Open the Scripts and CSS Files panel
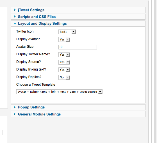Screen dimensions: 157x143 [37, 17]
